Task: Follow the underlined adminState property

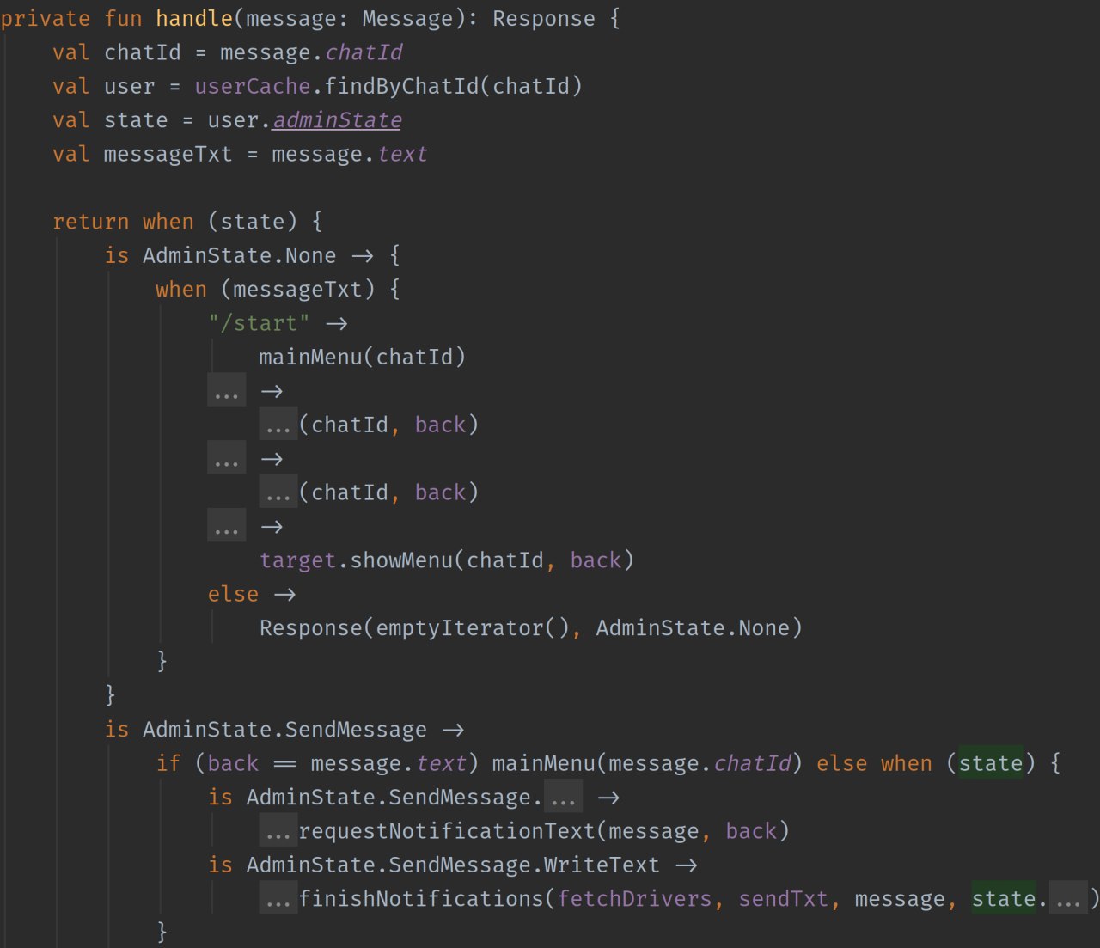Action: click(337, 120)
